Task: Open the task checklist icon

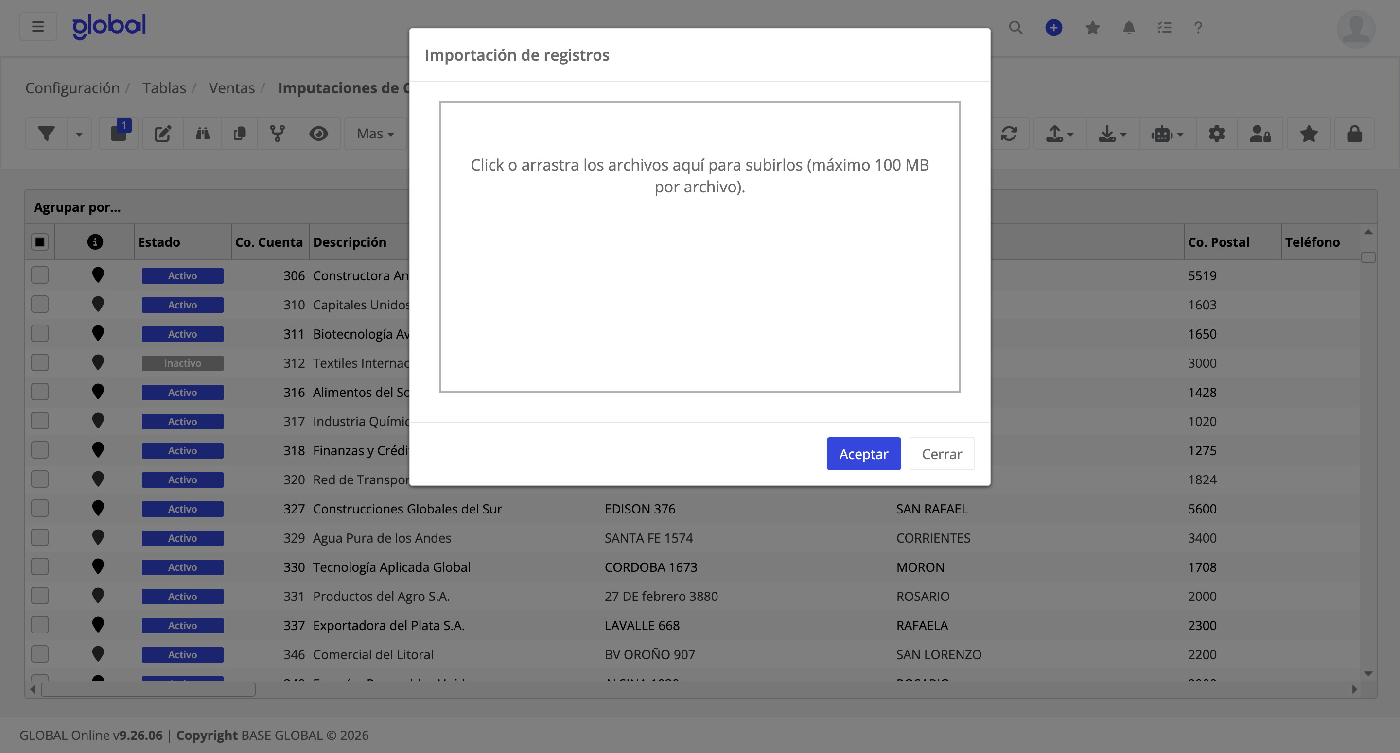Action: (x=1164, y=27)
